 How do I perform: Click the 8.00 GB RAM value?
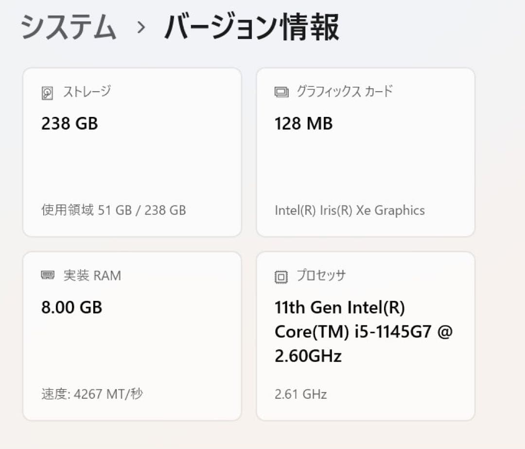pyautogui.click(x=71, y=307)
